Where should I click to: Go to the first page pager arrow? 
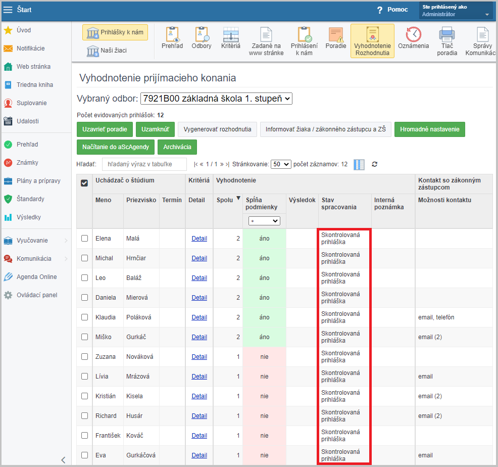tap(195, 164)
